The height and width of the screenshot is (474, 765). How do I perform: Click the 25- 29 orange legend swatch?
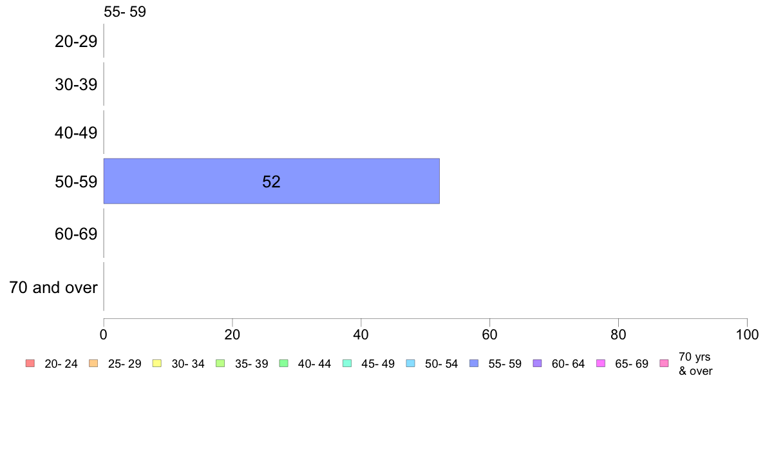93,363
